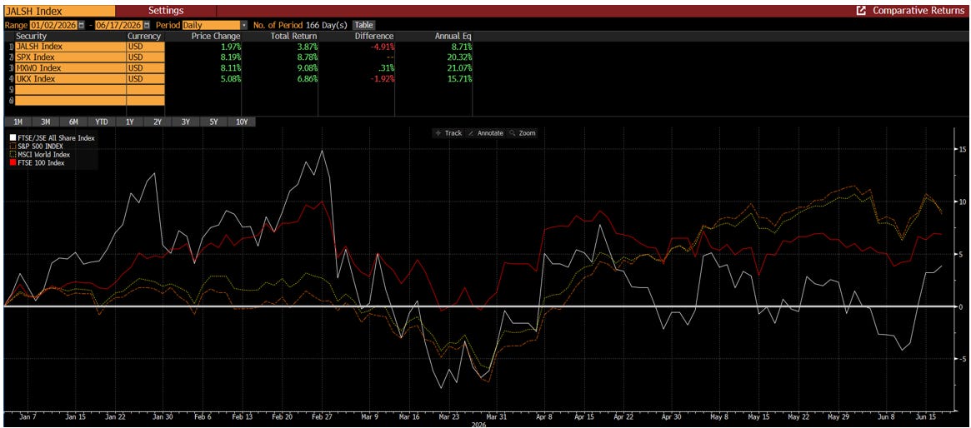Image resolution: width=971 pixels, height=428 pixels.
Task: Click the -1.92% difference value
Action: click(382, 78)
